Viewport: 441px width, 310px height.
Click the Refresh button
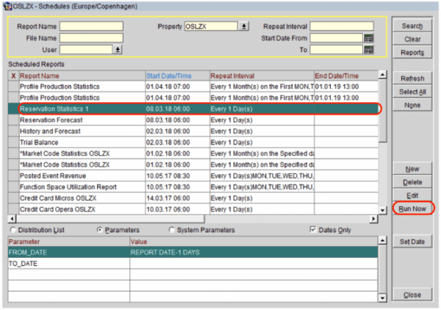[x=412, y=79]
